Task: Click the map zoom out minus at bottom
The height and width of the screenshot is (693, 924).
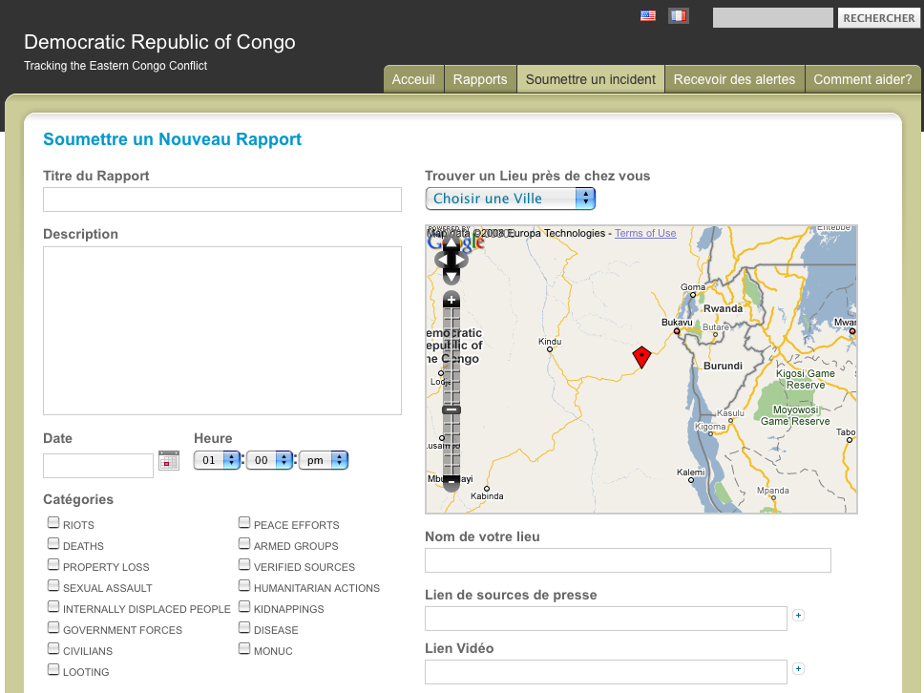Action: [451, 484]
